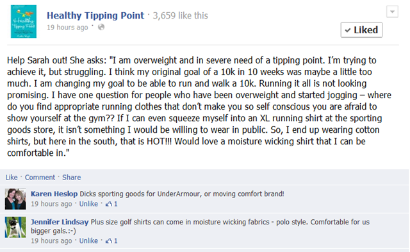Click Comment below the post
This screenshot has height=252, width=410.
pyautogui.click(x=40, y=177)
